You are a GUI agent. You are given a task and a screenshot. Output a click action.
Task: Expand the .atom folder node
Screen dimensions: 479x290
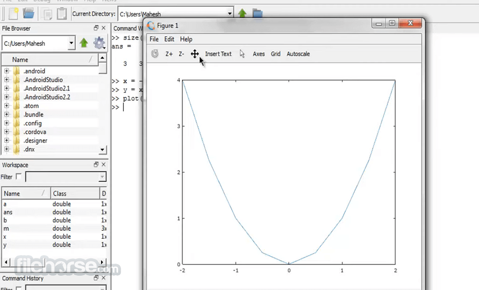tap(6, 106)
